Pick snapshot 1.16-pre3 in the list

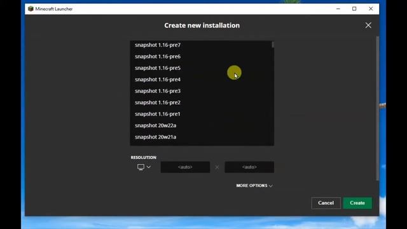point(202,91)
